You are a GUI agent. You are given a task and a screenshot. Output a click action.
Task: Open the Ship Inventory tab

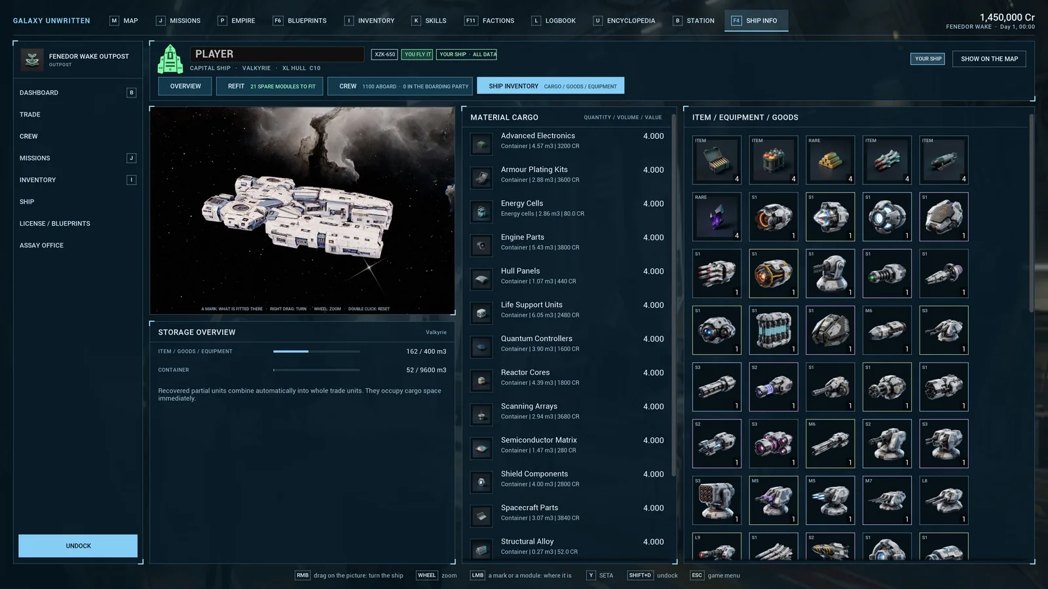551,86
